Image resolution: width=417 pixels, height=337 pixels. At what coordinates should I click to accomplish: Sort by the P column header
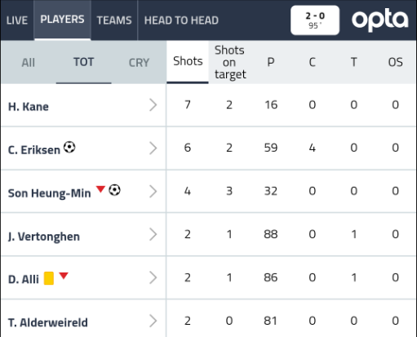point(271,62)
